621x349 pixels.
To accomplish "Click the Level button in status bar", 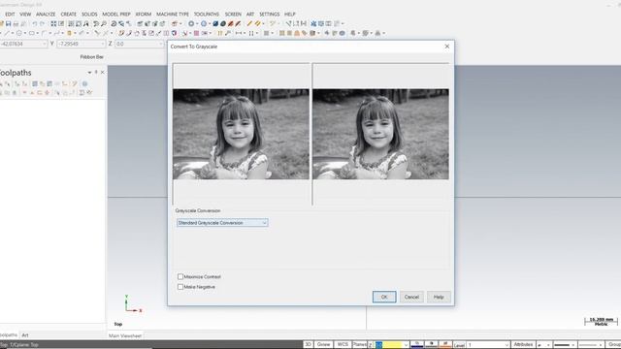I will pos(459,345).
